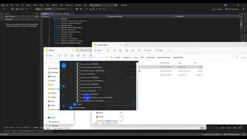247x139 pixels.
Task: Open the Build menu in Visual Studio
Action: point(35,5)
